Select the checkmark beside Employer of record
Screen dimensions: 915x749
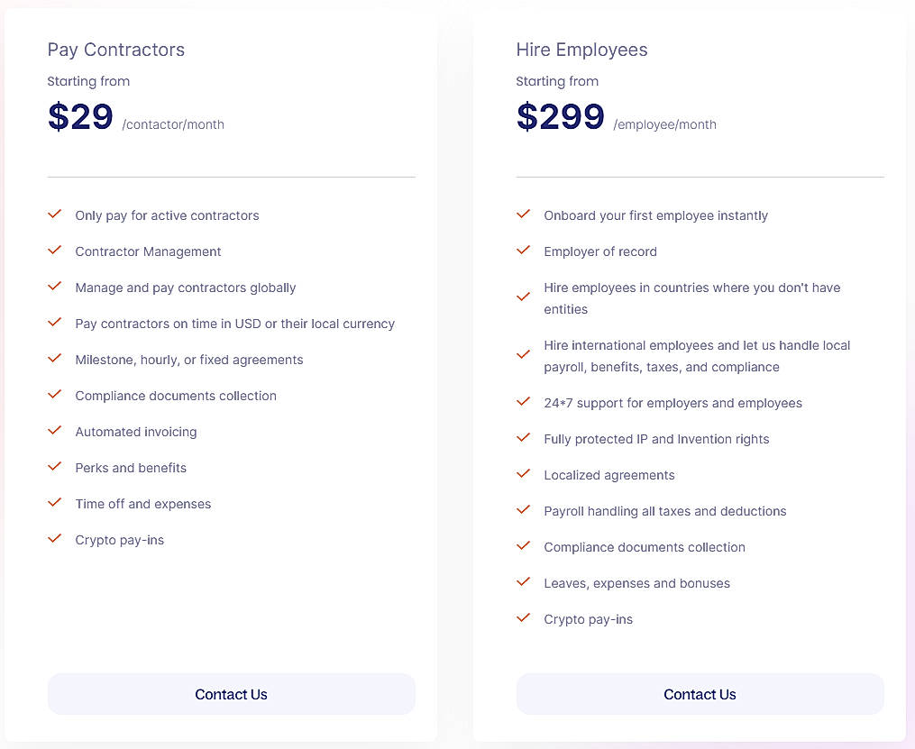click(x=523, y=251)
